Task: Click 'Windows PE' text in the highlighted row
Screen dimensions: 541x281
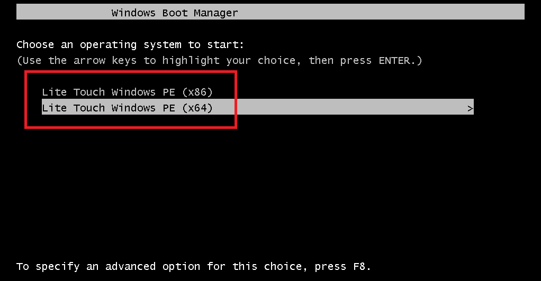Action: (x=143, y=108)
